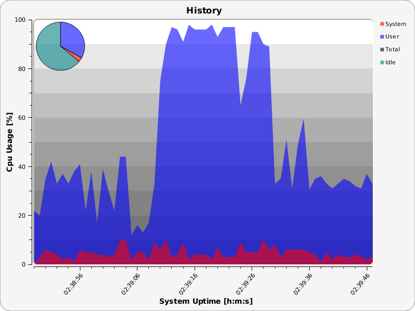
Task: Click the Cpu Usage [%] axis title
Action: coord(9,142)
